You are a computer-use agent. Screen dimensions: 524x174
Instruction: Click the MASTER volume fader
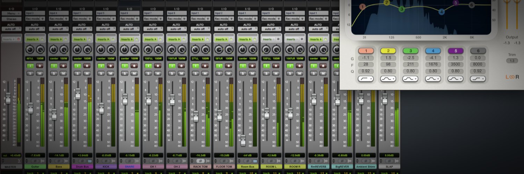pyautogui.click(x=8, y=98)
